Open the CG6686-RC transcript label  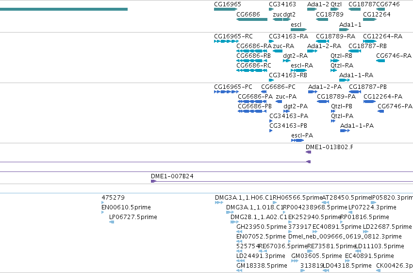(x=254, y=66)
